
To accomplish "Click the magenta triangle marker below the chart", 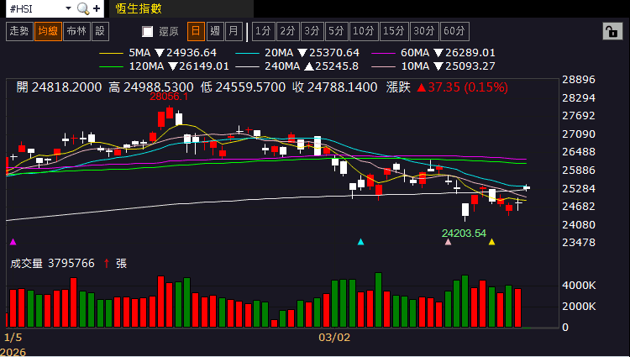I will (12, 242).
